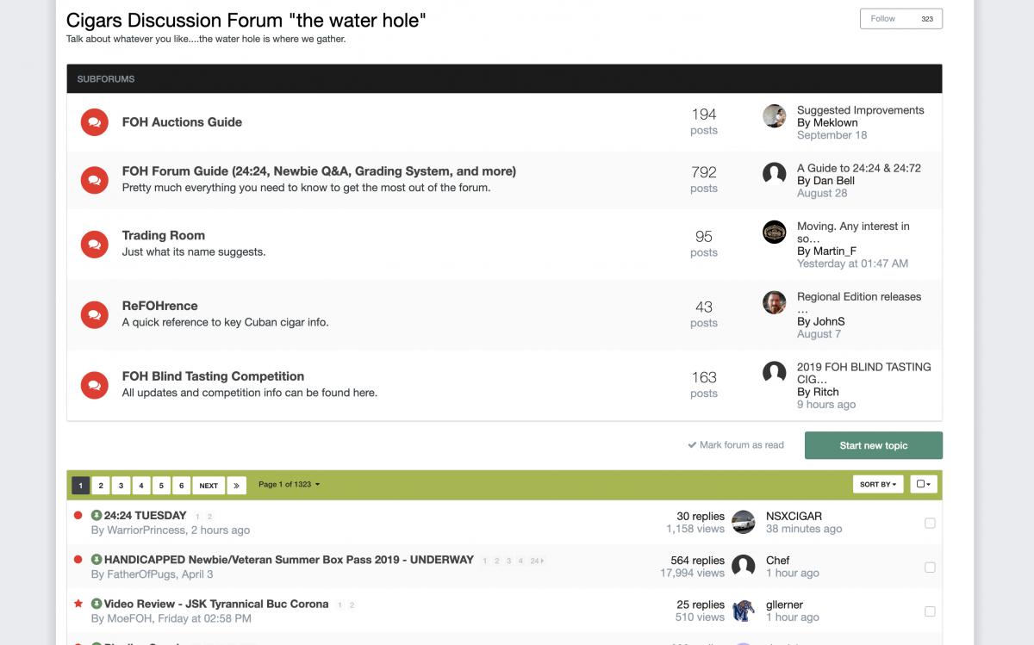Tick the checkbox for 24:24 TUESDAY topic

tap(930, 523)
